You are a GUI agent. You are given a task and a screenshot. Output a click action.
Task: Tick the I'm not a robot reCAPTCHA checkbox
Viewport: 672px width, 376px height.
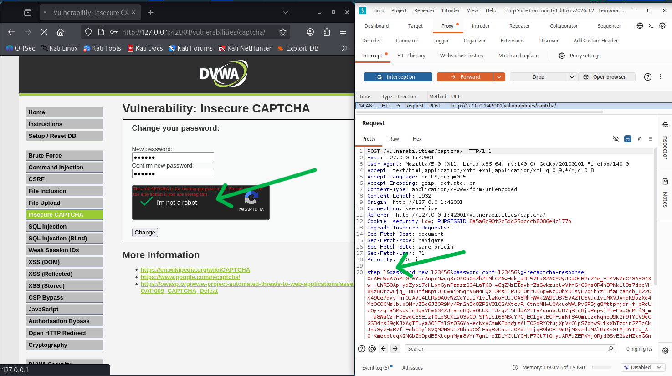(146, 202)
